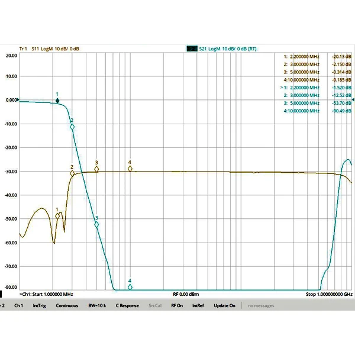Click the Stop 1.000000000 GHz frequency label
Screen dimensions: 355x355
coord(329,294)
